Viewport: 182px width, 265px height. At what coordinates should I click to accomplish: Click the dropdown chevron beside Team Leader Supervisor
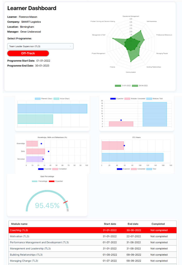pos(70,46)
